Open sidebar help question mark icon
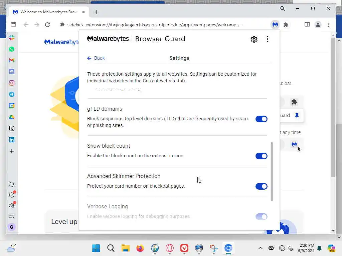The height and width of the screenshot is (256, 342). click(12, 195)
